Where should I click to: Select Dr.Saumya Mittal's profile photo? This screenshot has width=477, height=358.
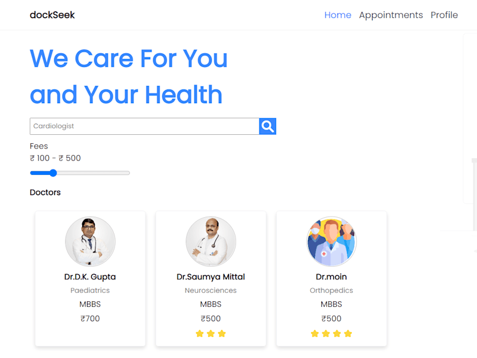point(211,242)
